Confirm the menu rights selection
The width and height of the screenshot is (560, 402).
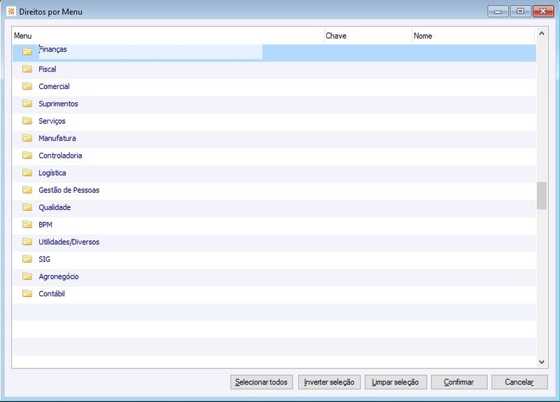(459, 382)
